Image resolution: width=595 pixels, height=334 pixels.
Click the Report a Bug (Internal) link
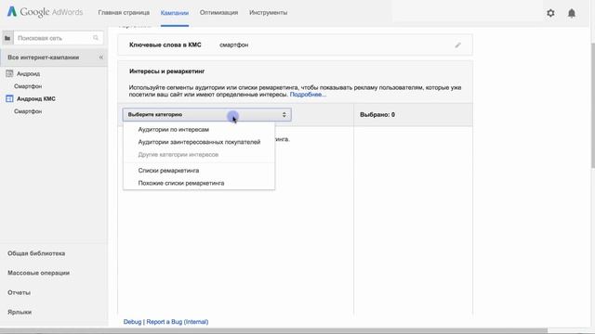(x=178, y=322)
